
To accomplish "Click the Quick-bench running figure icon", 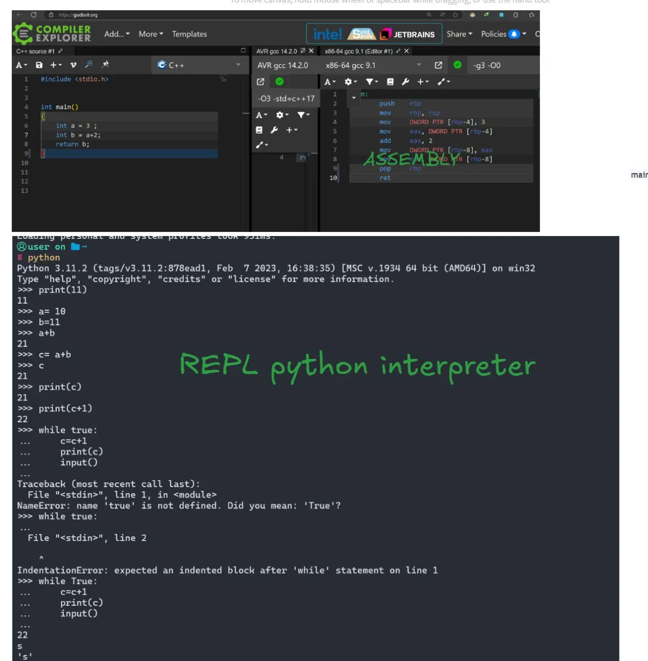I will [x=105, y=65].
